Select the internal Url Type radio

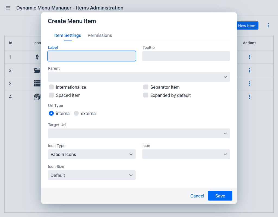[x=51, y=113]
